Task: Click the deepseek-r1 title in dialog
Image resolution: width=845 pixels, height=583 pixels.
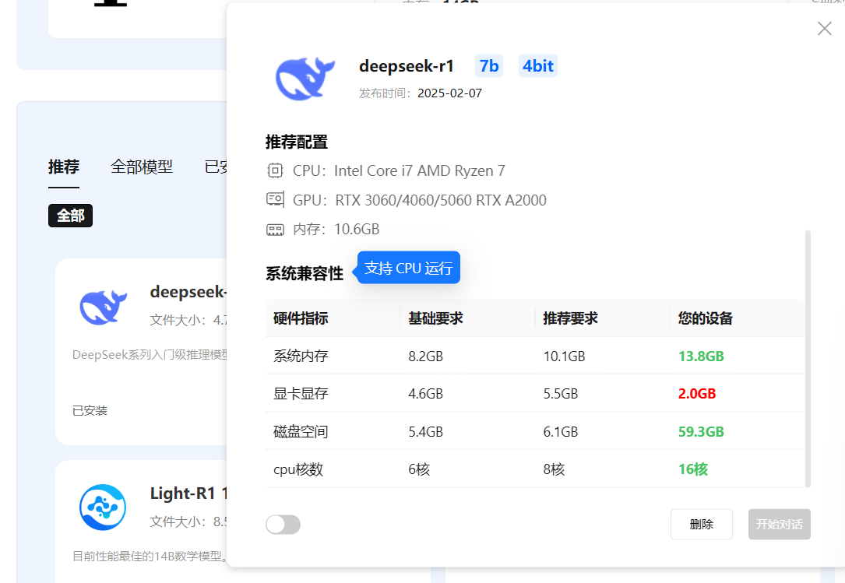Action: coord(407,65)
